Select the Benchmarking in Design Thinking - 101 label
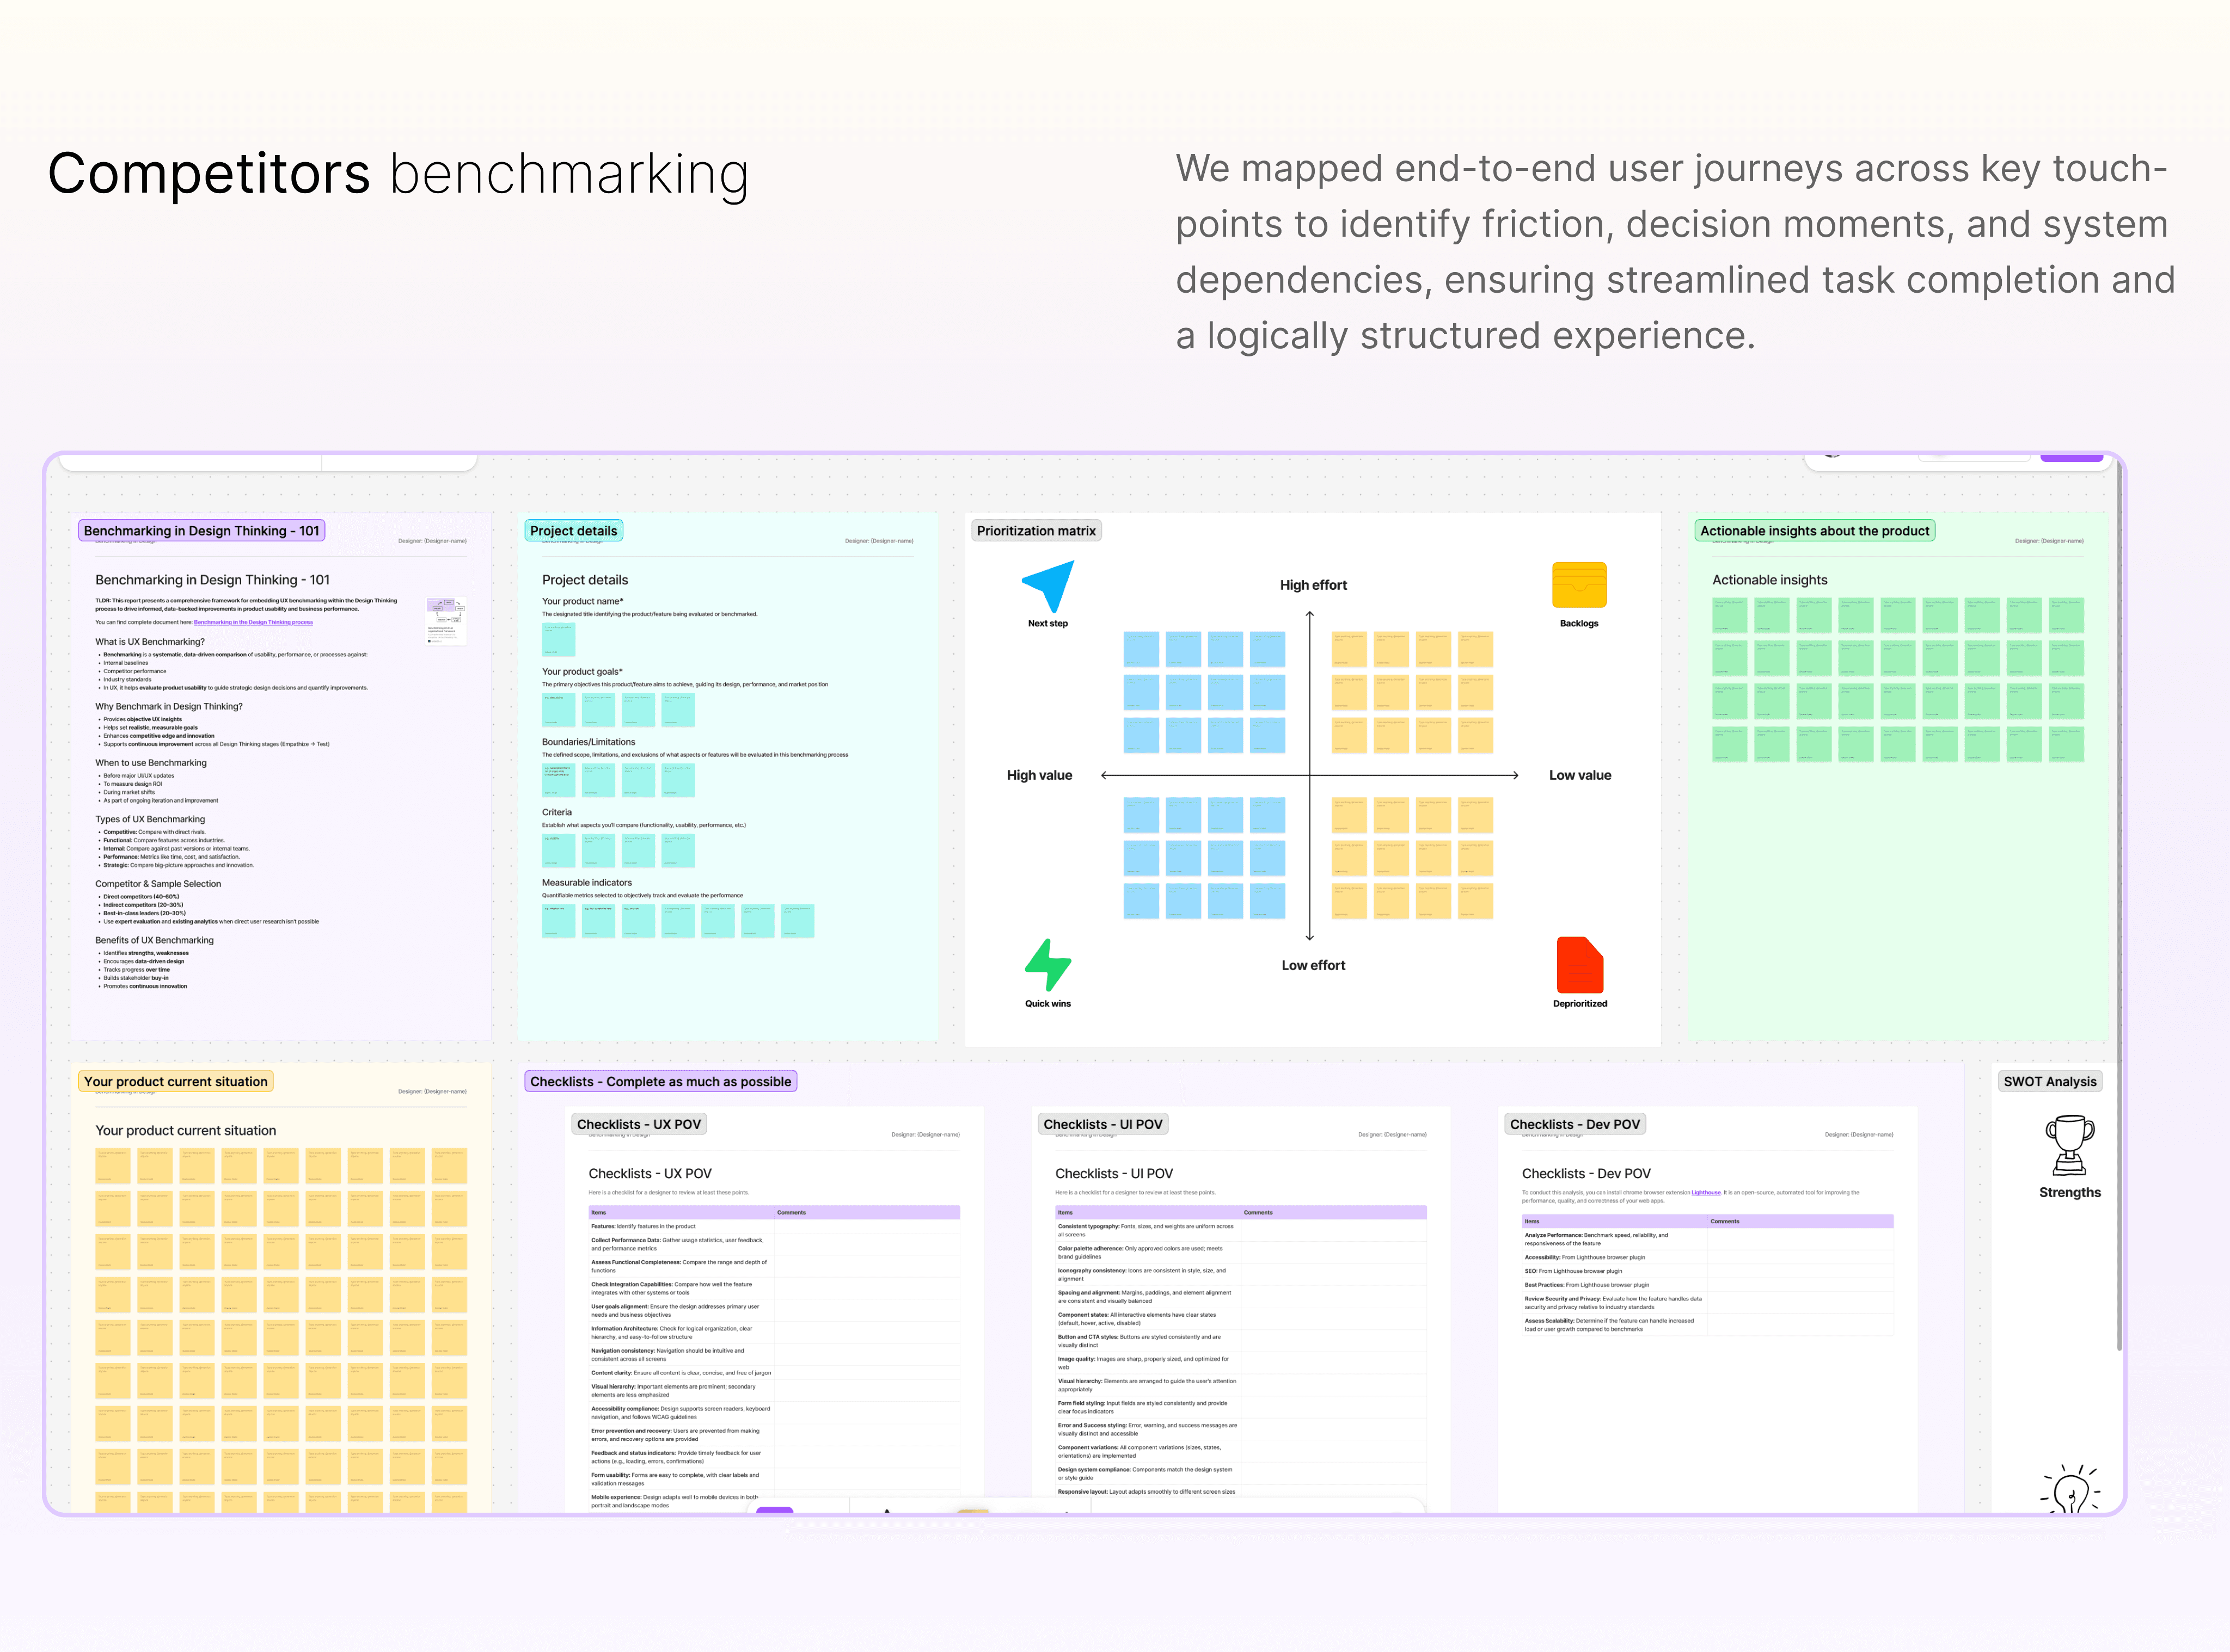The width and height of the screenshot is (2230, 1652). (201, 531)
